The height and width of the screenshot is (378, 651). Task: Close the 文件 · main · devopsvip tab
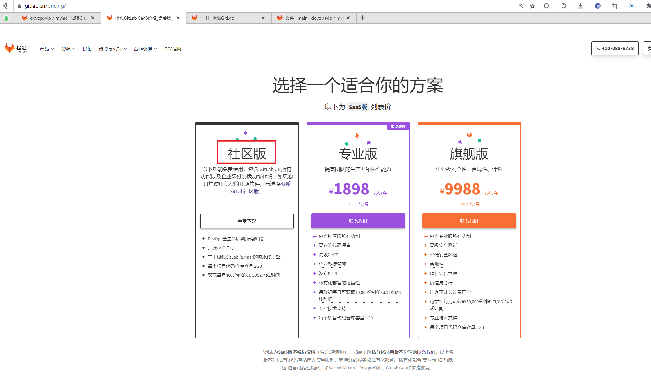point(348,18)
